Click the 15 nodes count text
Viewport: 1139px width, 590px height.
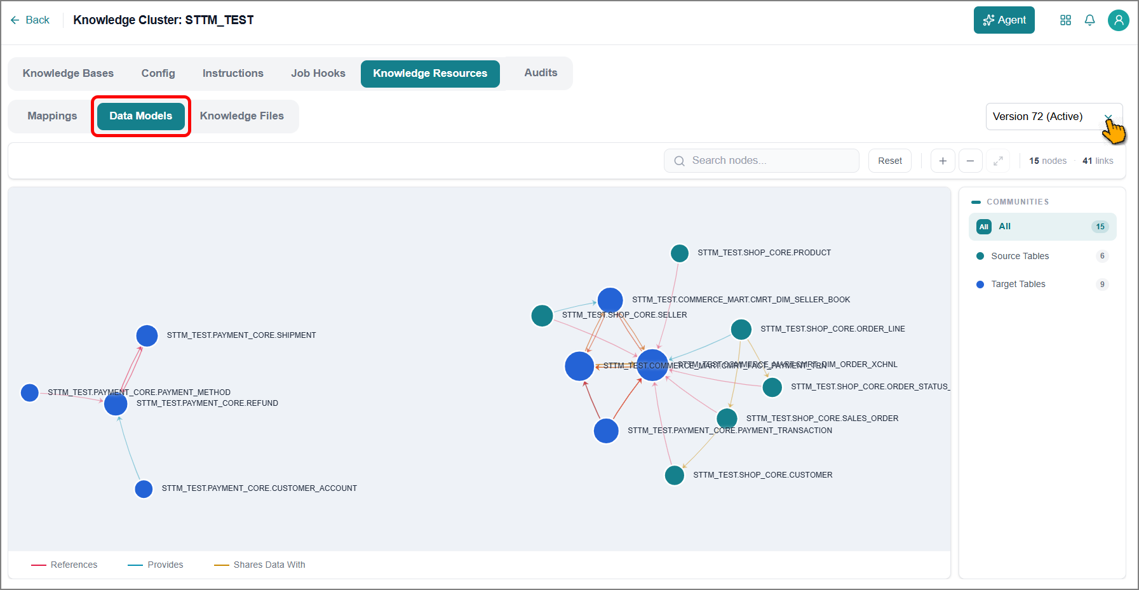tap(1048, 161)
